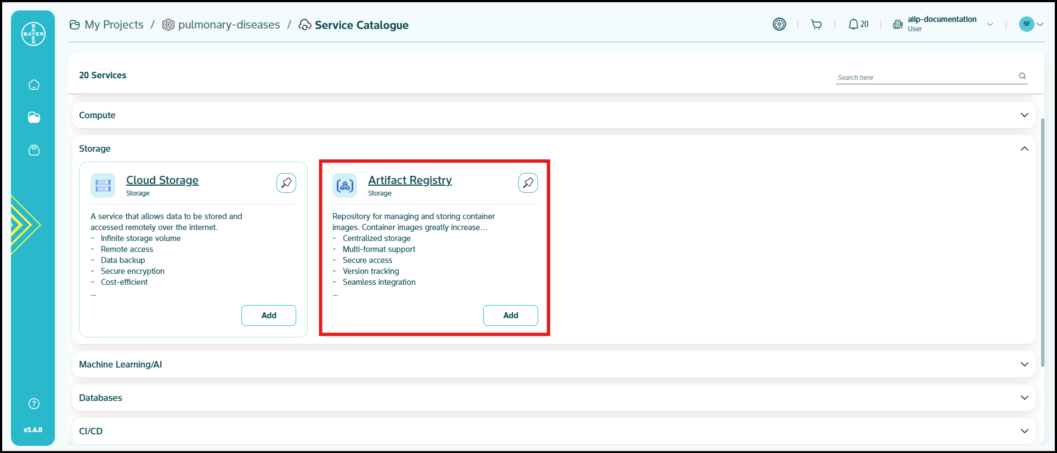This screenshot has height=453, width=1057.
Task: Open the notifications bell showing 20
Action: point(858,25)
